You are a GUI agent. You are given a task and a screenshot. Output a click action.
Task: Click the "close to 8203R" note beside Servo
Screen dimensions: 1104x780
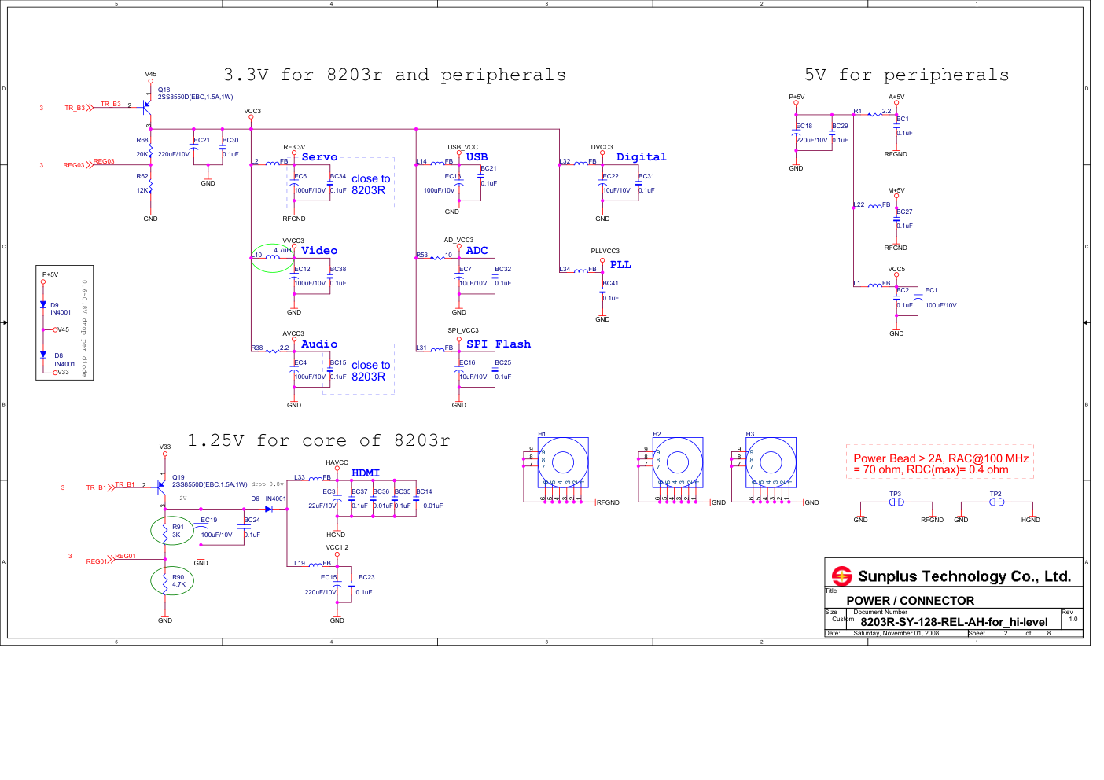click(x=370, y=185)
